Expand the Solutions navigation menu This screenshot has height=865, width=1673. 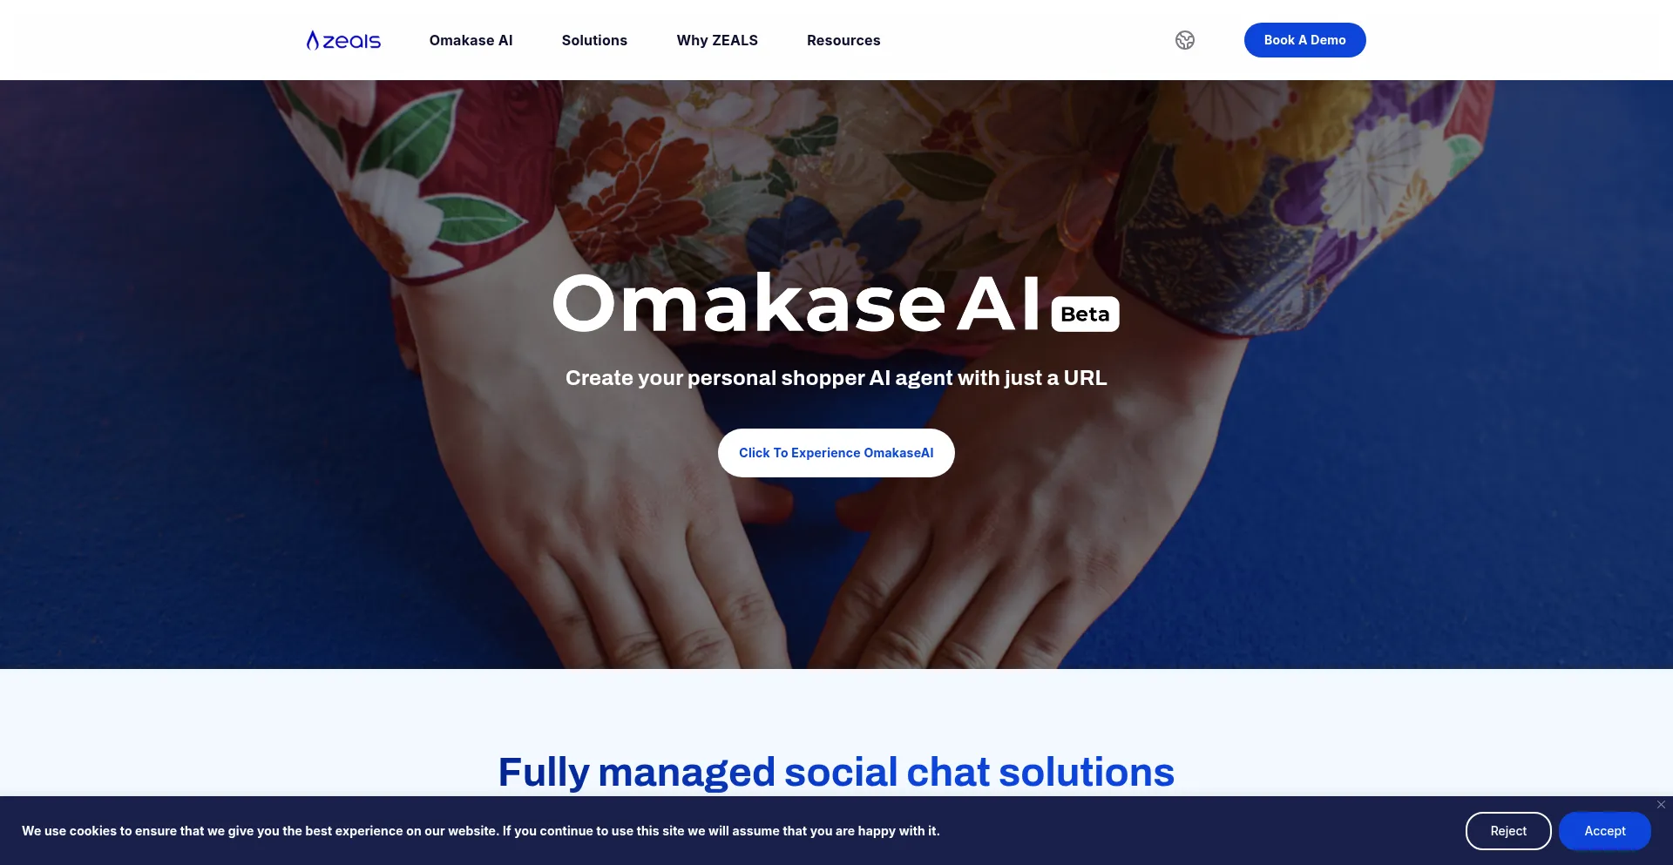[594, 40]
